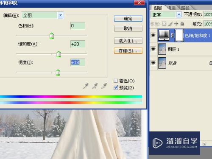Click the 存储(S)... button

(128, 50)
